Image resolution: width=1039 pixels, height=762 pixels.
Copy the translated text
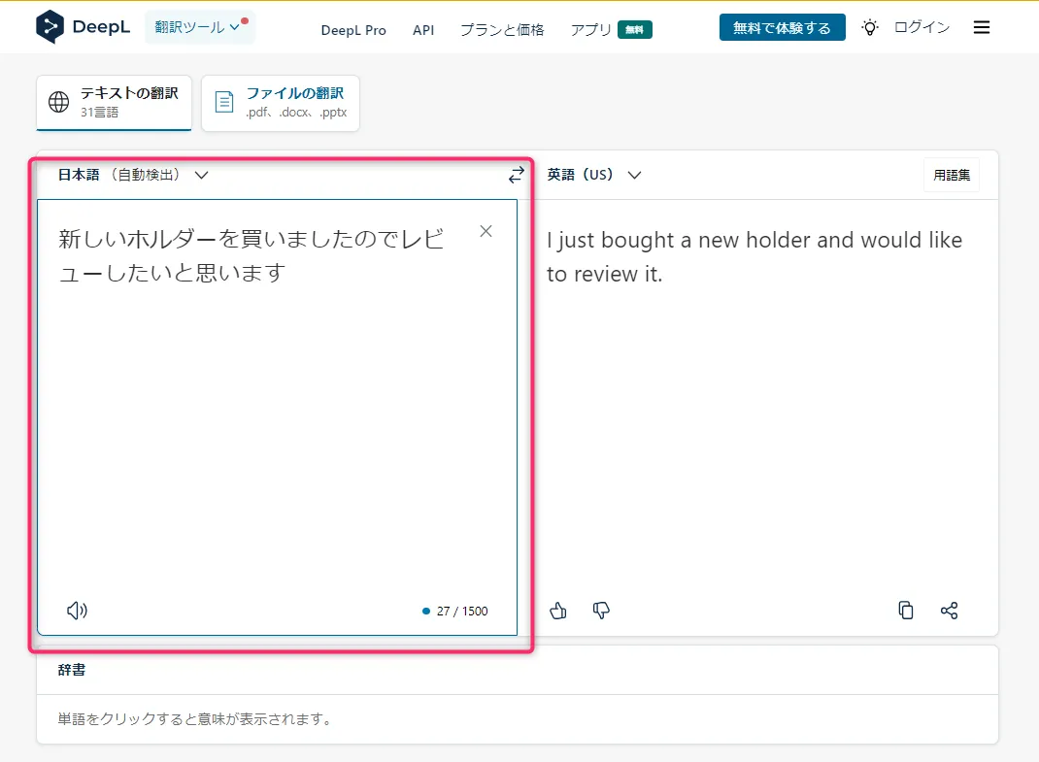[905, 611]
